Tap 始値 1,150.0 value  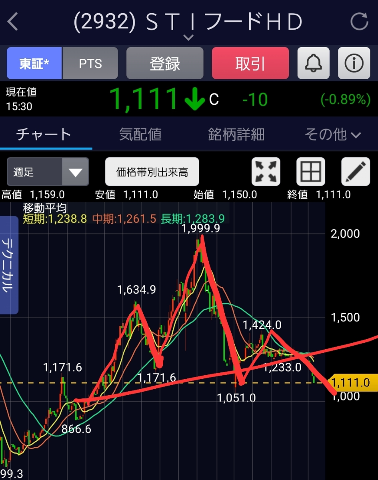click(225, 195)
